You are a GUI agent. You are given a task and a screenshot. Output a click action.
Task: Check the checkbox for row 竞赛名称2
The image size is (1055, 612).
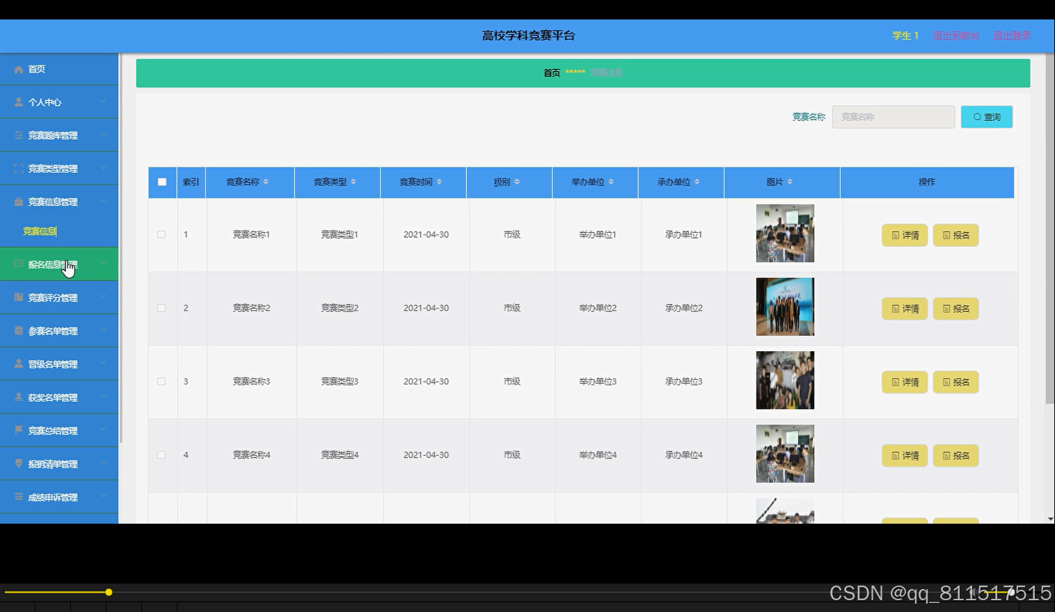[161, 308]
